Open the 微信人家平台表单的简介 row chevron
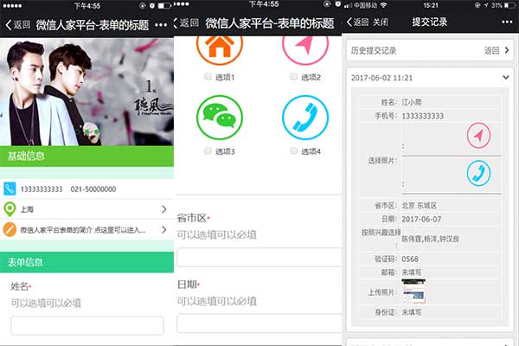Screen dimensions: 519x346 [163, 229]
